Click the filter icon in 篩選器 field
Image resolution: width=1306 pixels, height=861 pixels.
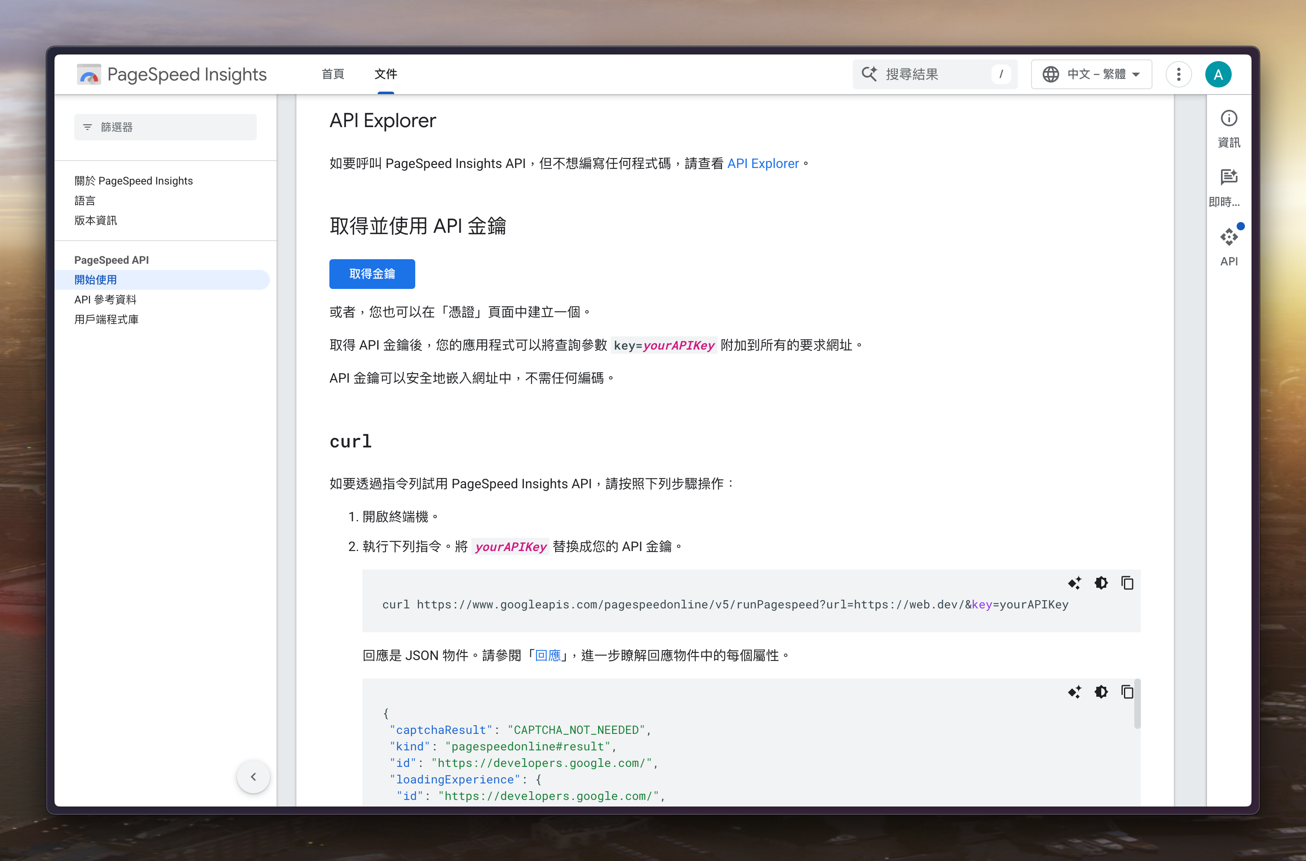coord(87,127)
